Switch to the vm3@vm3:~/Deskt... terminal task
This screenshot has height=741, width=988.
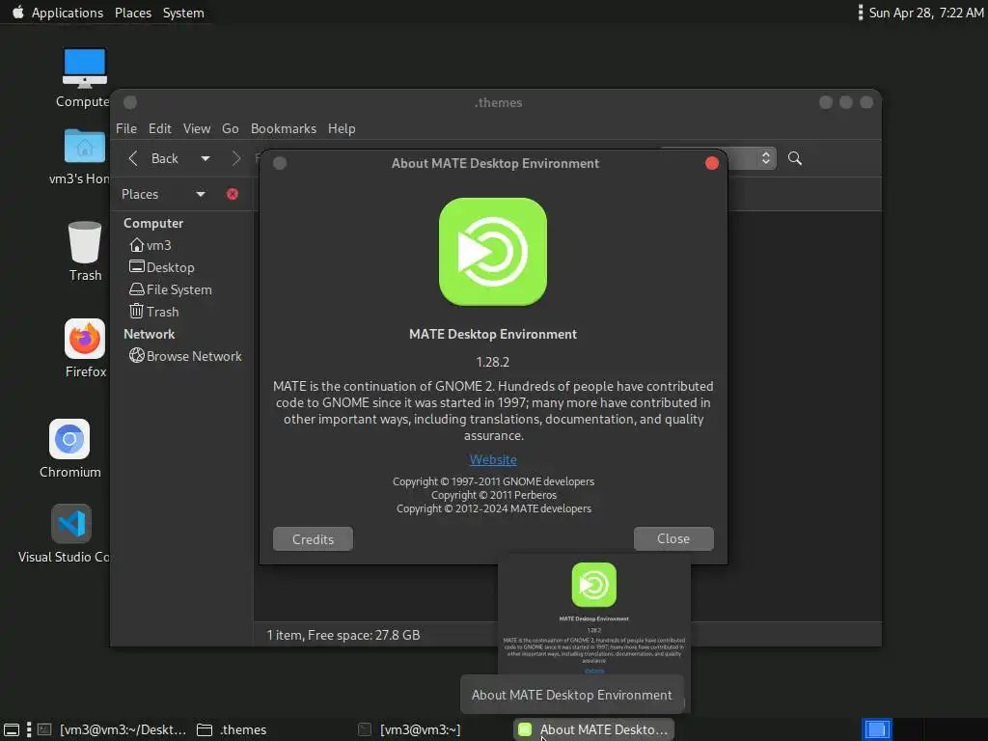[112, 729]
